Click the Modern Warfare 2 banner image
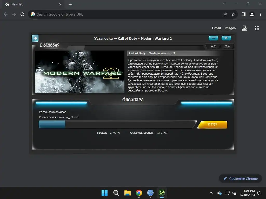Screen dimensions: 266x199 coord(80,72)
